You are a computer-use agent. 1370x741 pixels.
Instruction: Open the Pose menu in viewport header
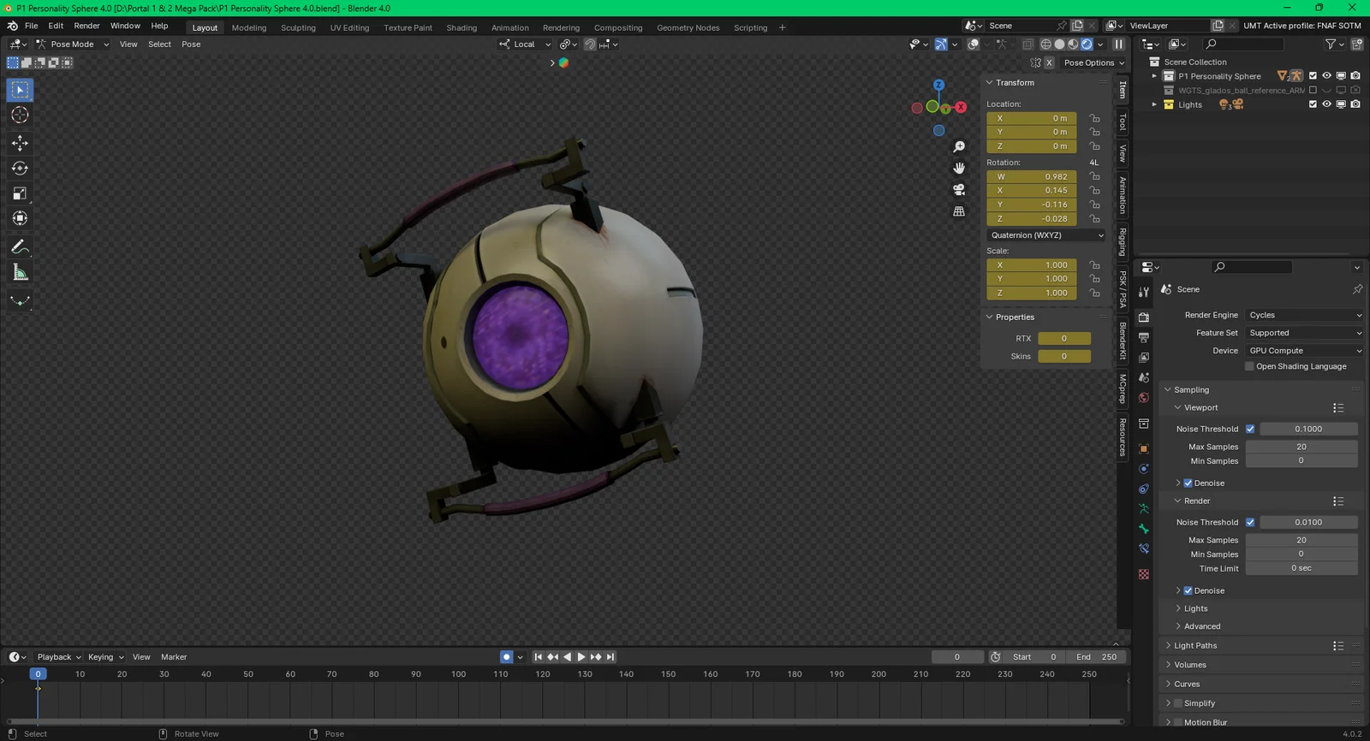pyautogui.click(x=191, y=44)
